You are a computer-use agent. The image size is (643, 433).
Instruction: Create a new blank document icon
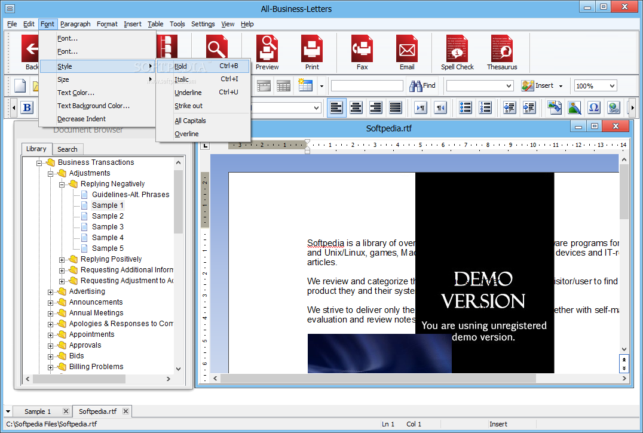tap(20, 86)
